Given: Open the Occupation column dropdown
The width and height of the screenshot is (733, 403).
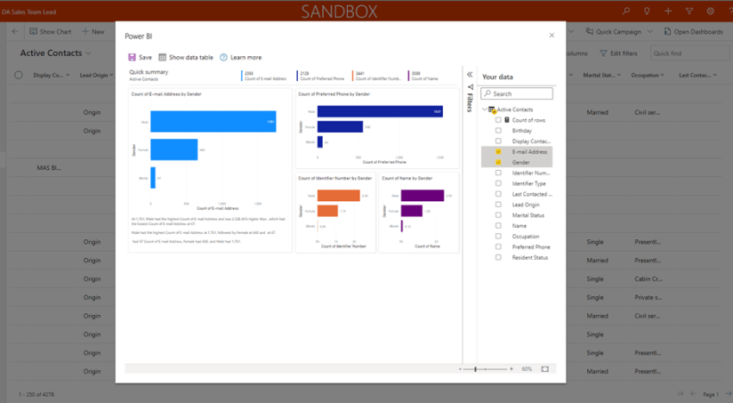Looking at the screenshot, I should point(662,75).
